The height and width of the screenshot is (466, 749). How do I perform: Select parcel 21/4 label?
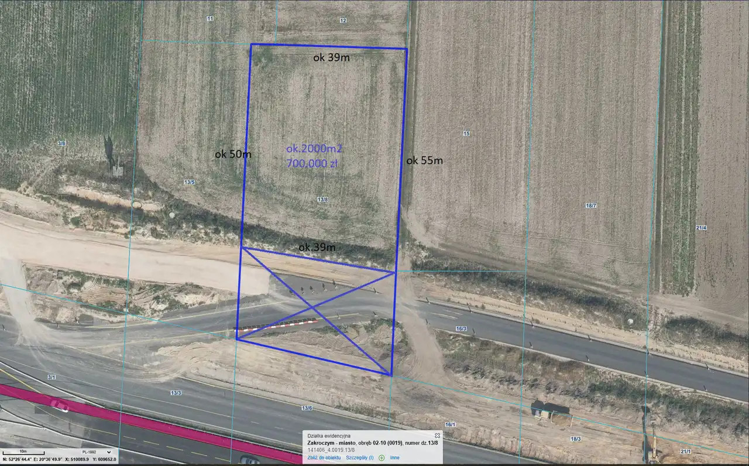tap(701, 228)
